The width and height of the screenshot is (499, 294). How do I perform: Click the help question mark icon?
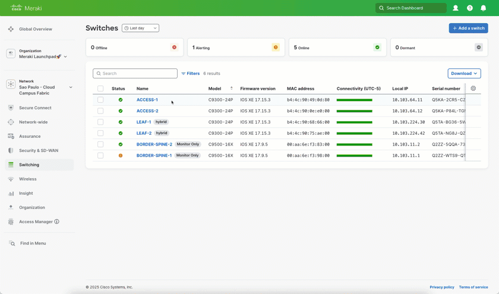(470, 8)
